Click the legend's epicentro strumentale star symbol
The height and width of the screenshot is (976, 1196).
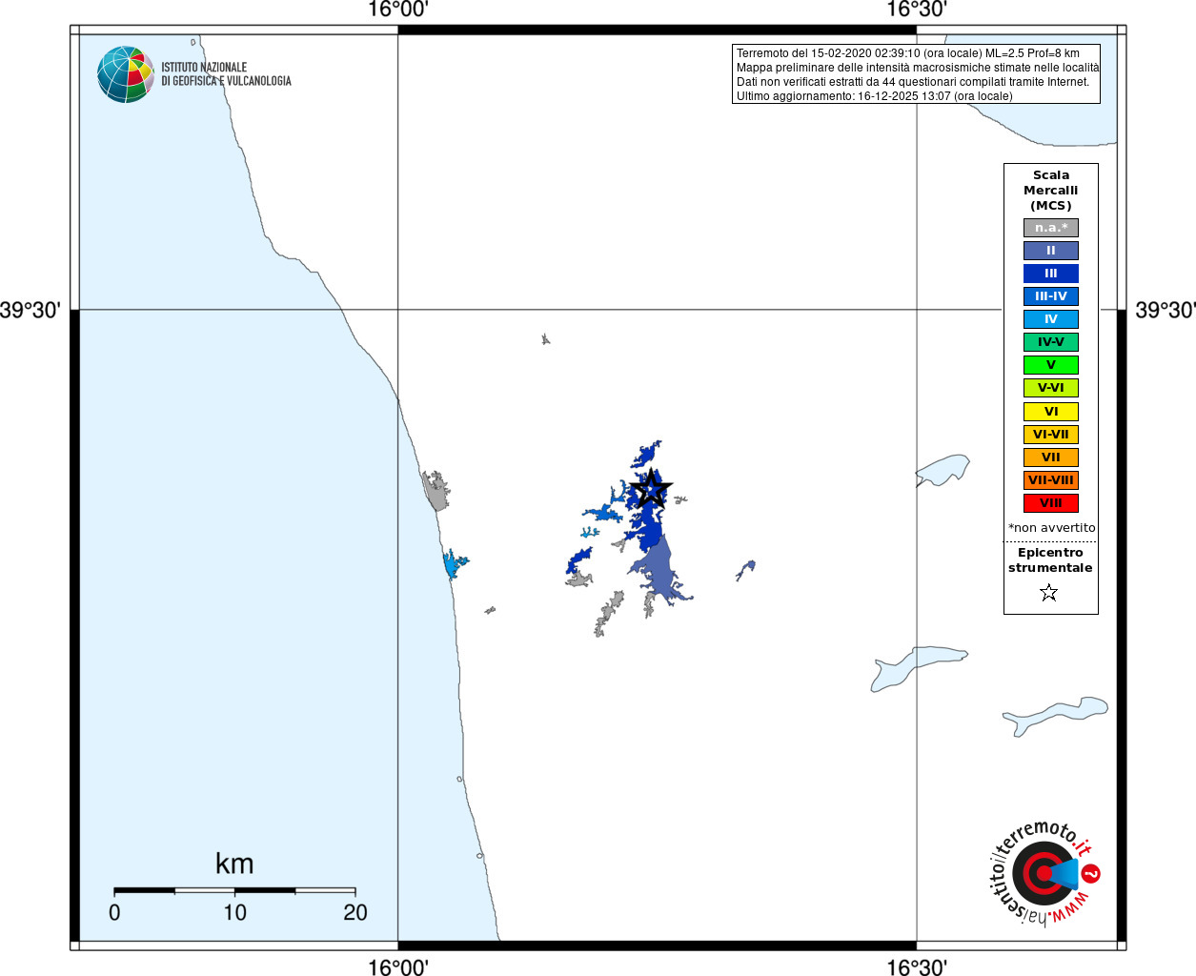tap(1049, 593)
